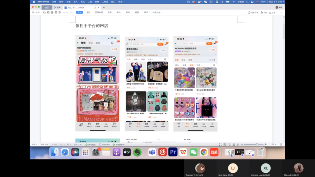Switch to outline view icon
315x177 pixels.
229,144
